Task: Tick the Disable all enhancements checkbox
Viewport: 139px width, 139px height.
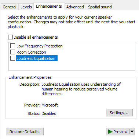Action: coord(10,37)
